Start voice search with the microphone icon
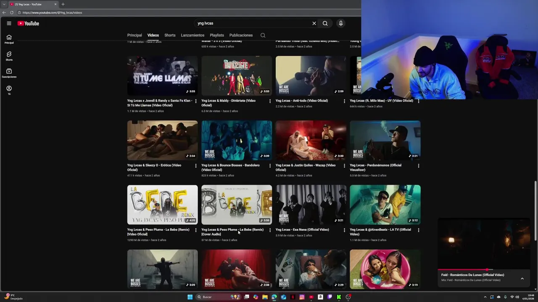 click(341, 23)
